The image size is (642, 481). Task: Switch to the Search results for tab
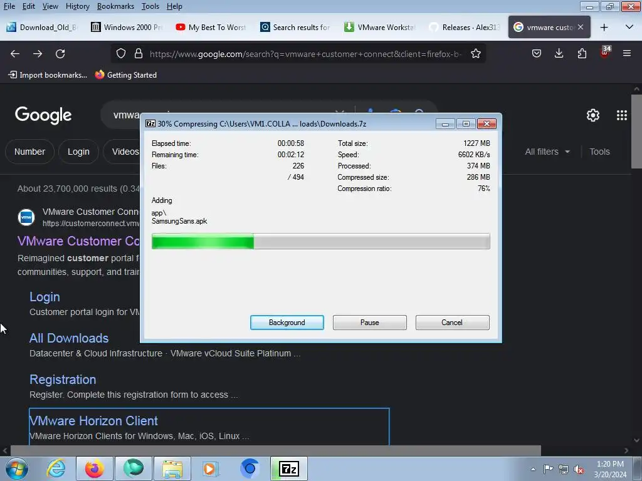click(296, 28)
